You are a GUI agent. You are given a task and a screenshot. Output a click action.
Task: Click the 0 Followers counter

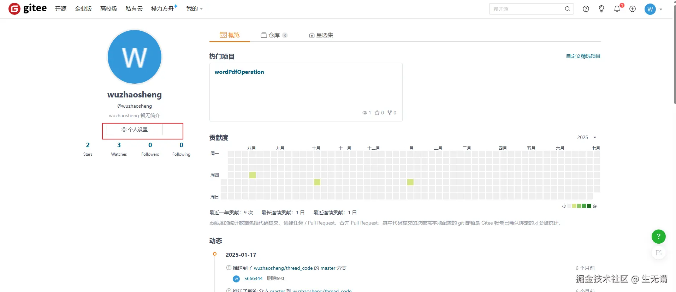click(x=150, y=149)
